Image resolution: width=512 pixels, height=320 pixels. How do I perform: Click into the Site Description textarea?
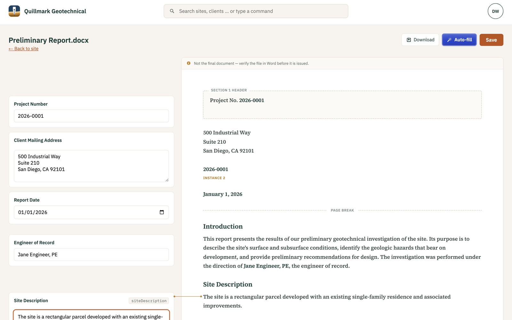[91, 315]
